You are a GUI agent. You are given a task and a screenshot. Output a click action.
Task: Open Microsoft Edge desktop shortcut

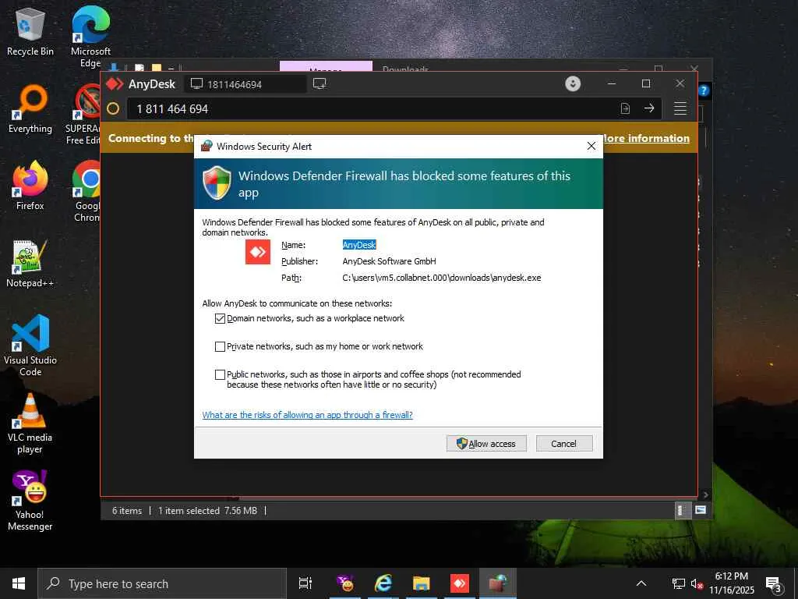[x=90, y=37]
